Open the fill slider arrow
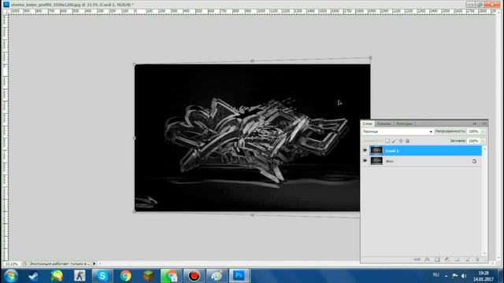Viewport: 504px width, 283px height. tap(483, 141)
